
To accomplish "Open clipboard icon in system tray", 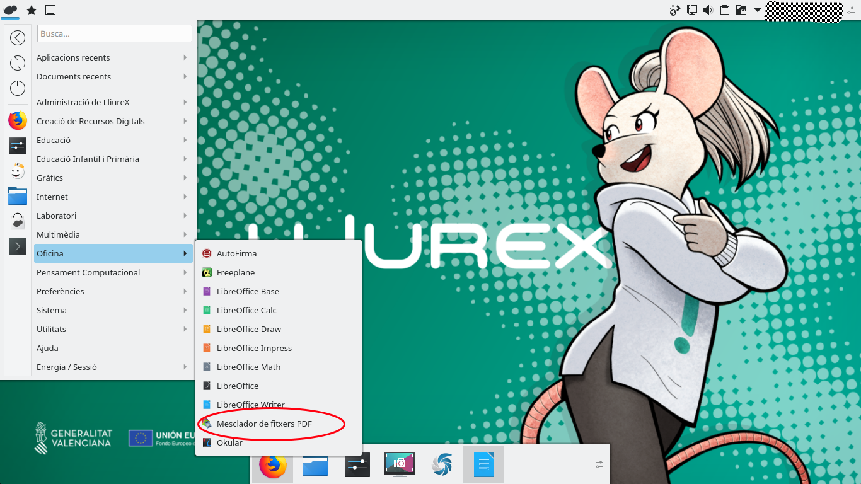I will click(x=725, y=10).
